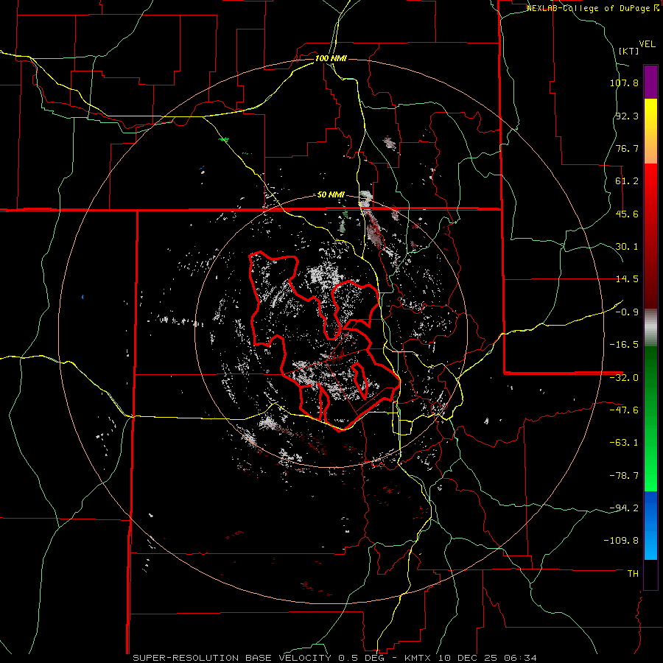Image resolution: width=663 pixels, height=663 pixels.
Task: Click the -109.8 legend value
Action: (621, 541)
